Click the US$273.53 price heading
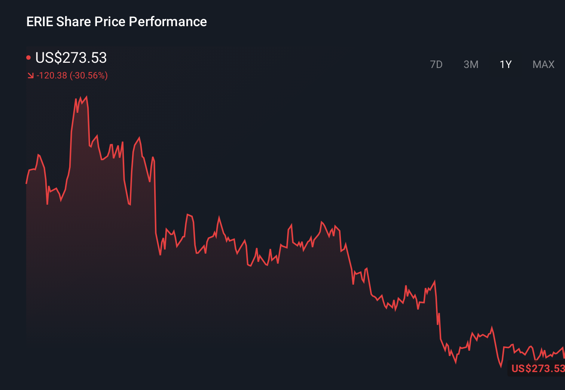This screenshot has height=390, width=565. (x=71, y=58)
